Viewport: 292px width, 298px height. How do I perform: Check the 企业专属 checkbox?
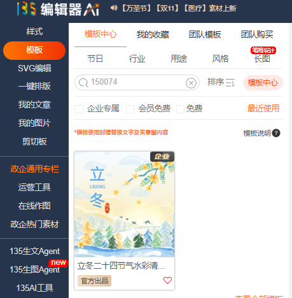tap(79, 109)
